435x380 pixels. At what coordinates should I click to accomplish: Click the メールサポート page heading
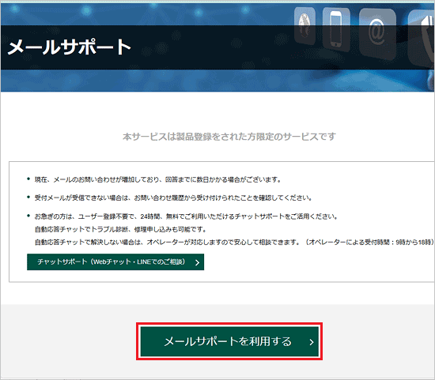70,47
